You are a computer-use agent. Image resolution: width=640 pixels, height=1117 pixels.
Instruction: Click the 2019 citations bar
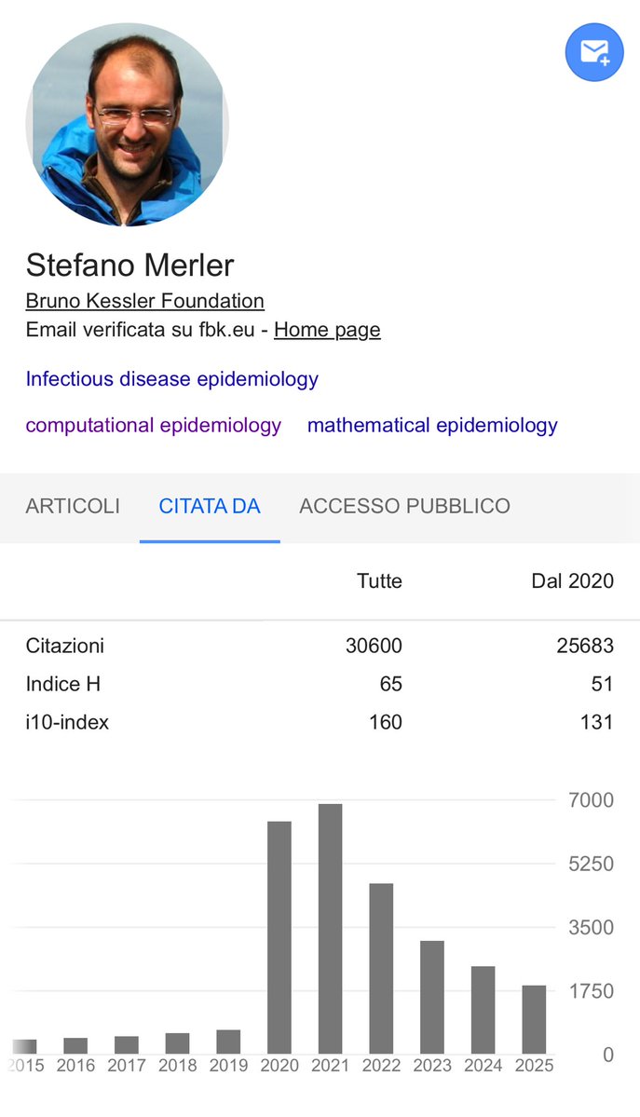click(x=228, y=1042)
